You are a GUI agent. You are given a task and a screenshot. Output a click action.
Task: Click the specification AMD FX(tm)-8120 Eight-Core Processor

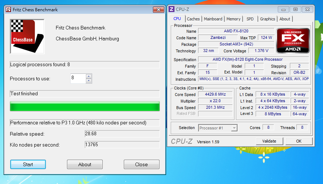253,60
